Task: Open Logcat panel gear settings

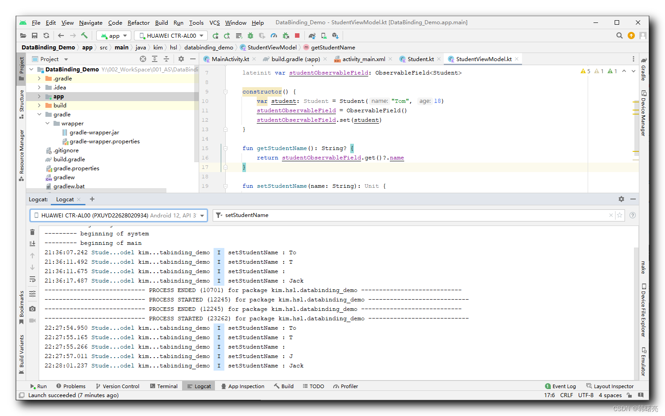Action: tap(621, 199)
